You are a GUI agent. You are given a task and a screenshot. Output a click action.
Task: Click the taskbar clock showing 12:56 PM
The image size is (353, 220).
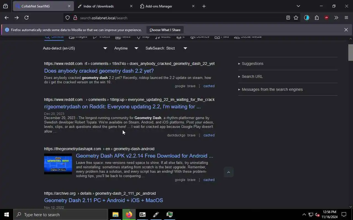[x=330, y=215]
